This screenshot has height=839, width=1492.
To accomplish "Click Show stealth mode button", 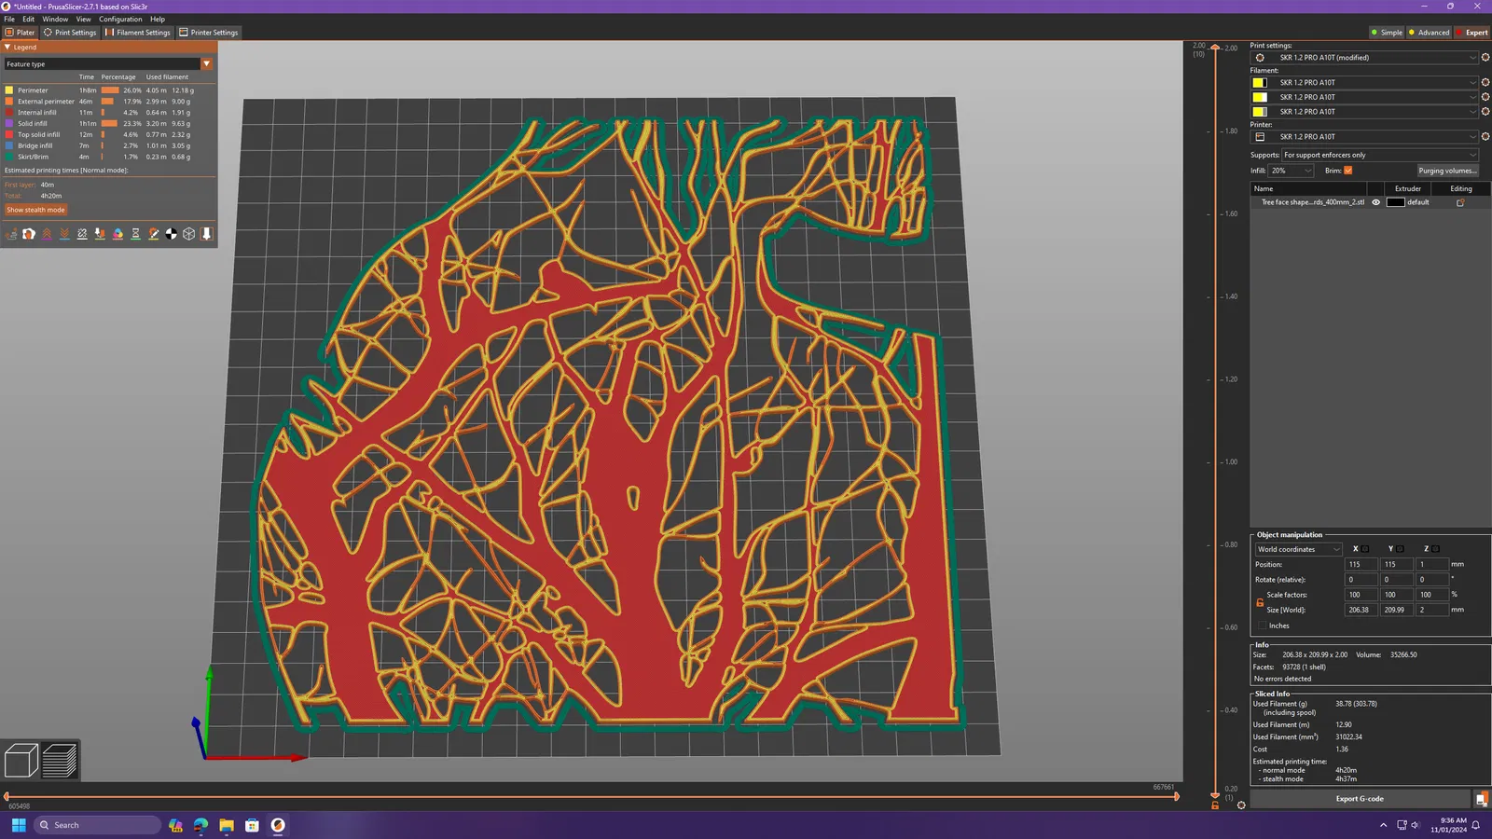I will 36,210.
